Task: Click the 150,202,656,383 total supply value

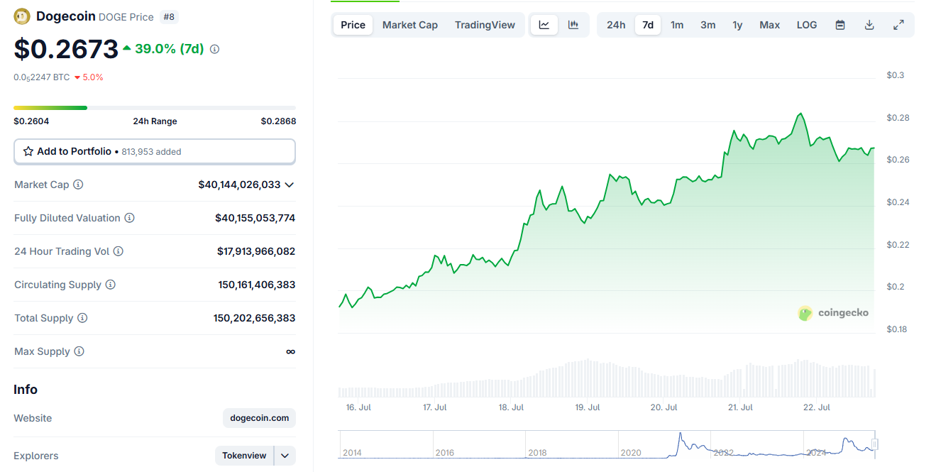Action: pos(255,318)
